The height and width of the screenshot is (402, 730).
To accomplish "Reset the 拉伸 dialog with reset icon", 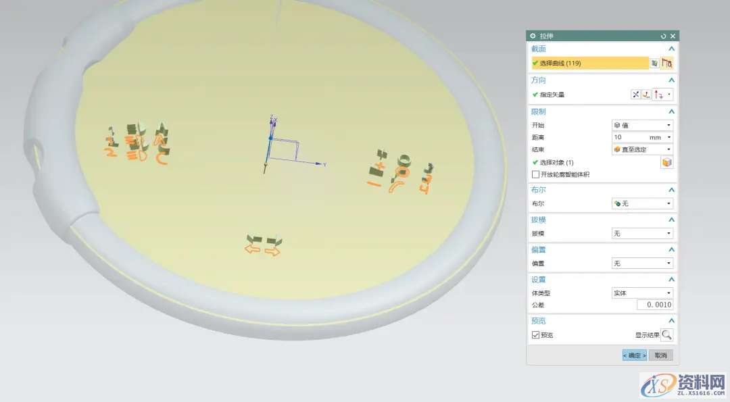I will coord(663,36).
